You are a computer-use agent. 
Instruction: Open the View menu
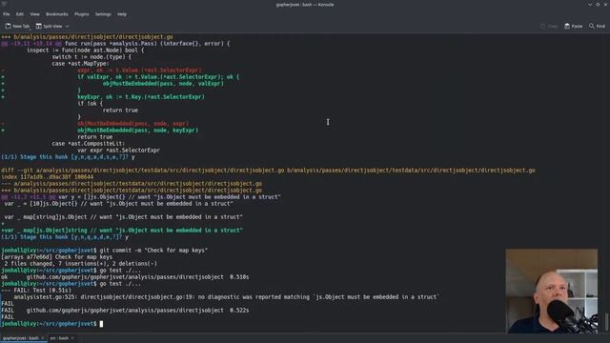34,14
